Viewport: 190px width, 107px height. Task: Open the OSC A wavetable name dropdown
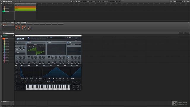(x=36, y=45)
